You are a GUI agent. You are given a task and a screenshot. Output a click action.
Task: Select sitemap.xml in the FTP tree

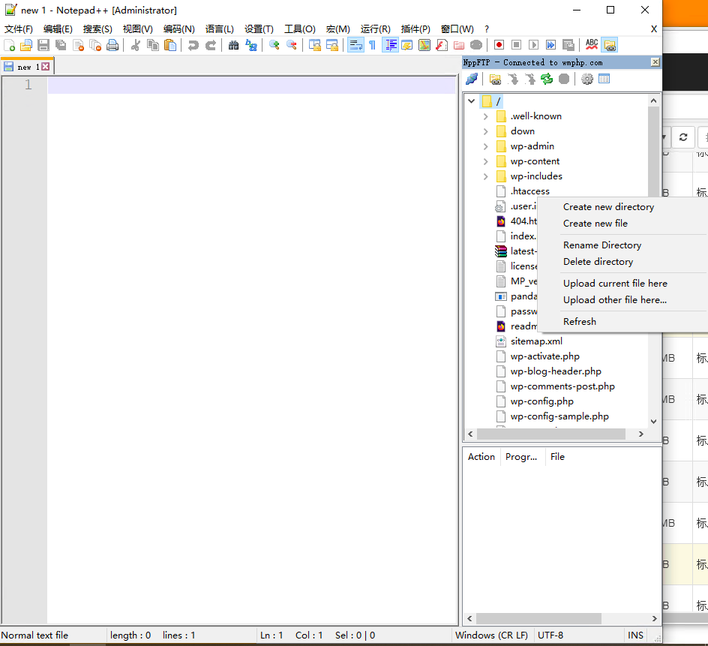click(536, 341)
